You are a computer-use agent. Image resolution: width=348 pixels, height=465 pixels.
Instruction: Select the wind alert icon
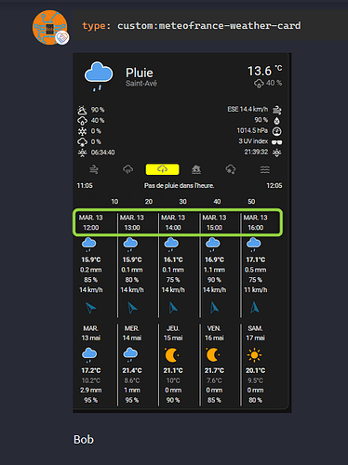tap(94, 169)
